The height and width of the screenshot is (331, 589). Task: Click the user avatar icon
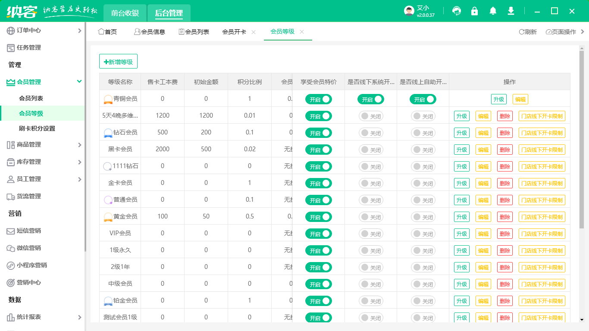(x=409, y=11)
